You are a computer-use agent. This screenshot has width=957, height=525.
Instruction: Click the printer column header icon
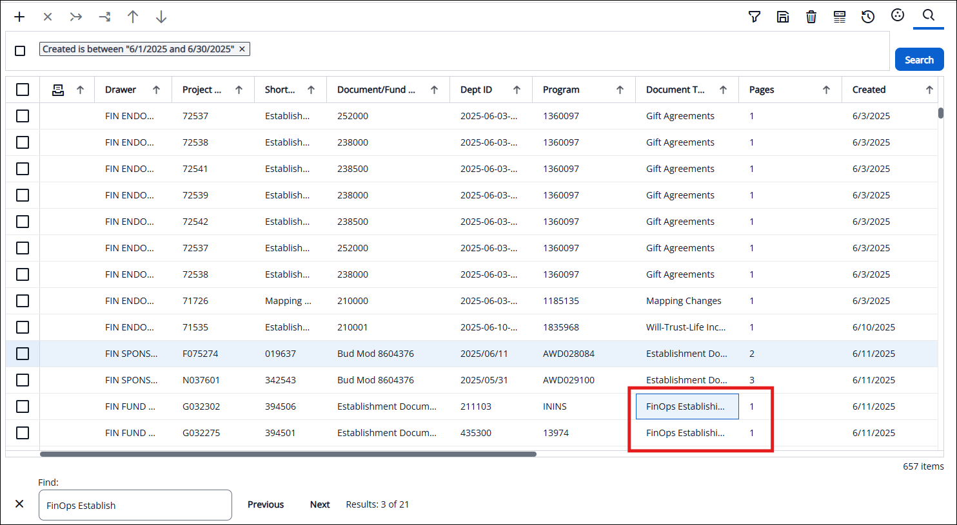tap(58, 90)
